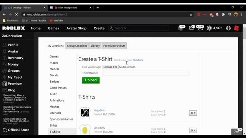Open the Games menu in header

pos(53,28)
